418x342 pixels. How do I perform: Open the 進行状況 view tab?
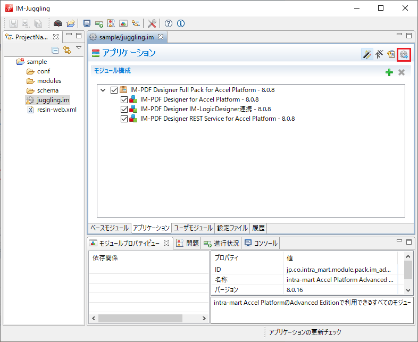click(x=221, y=243)
